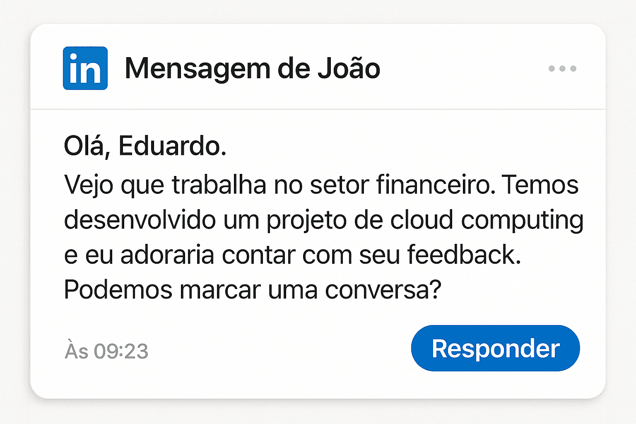The image size is (636, 424).
Task: Click the LinkedIn badge beside the header
Action: point(85,69)
